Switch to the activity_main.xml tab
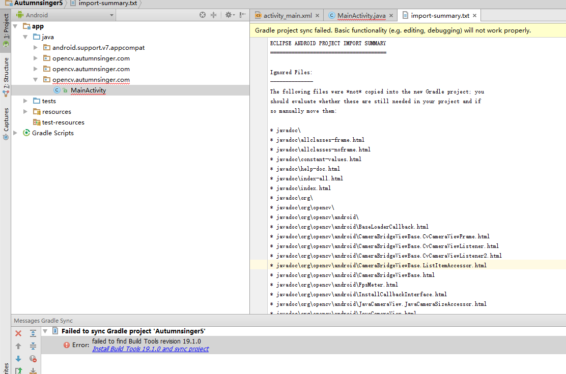The width and height of the screenshot is (566, 374). (x=287, y=16)
